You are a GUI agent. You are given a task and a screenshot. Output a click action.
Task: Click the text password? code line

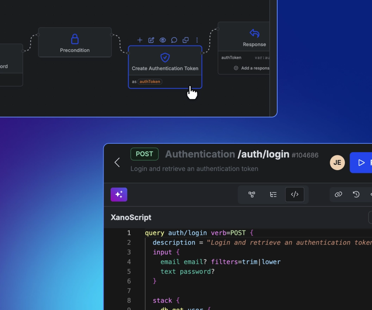(x=187, y=272)
